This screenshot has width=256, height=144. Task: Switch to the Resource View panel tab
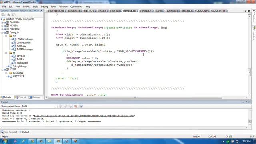tap(36, 98)
